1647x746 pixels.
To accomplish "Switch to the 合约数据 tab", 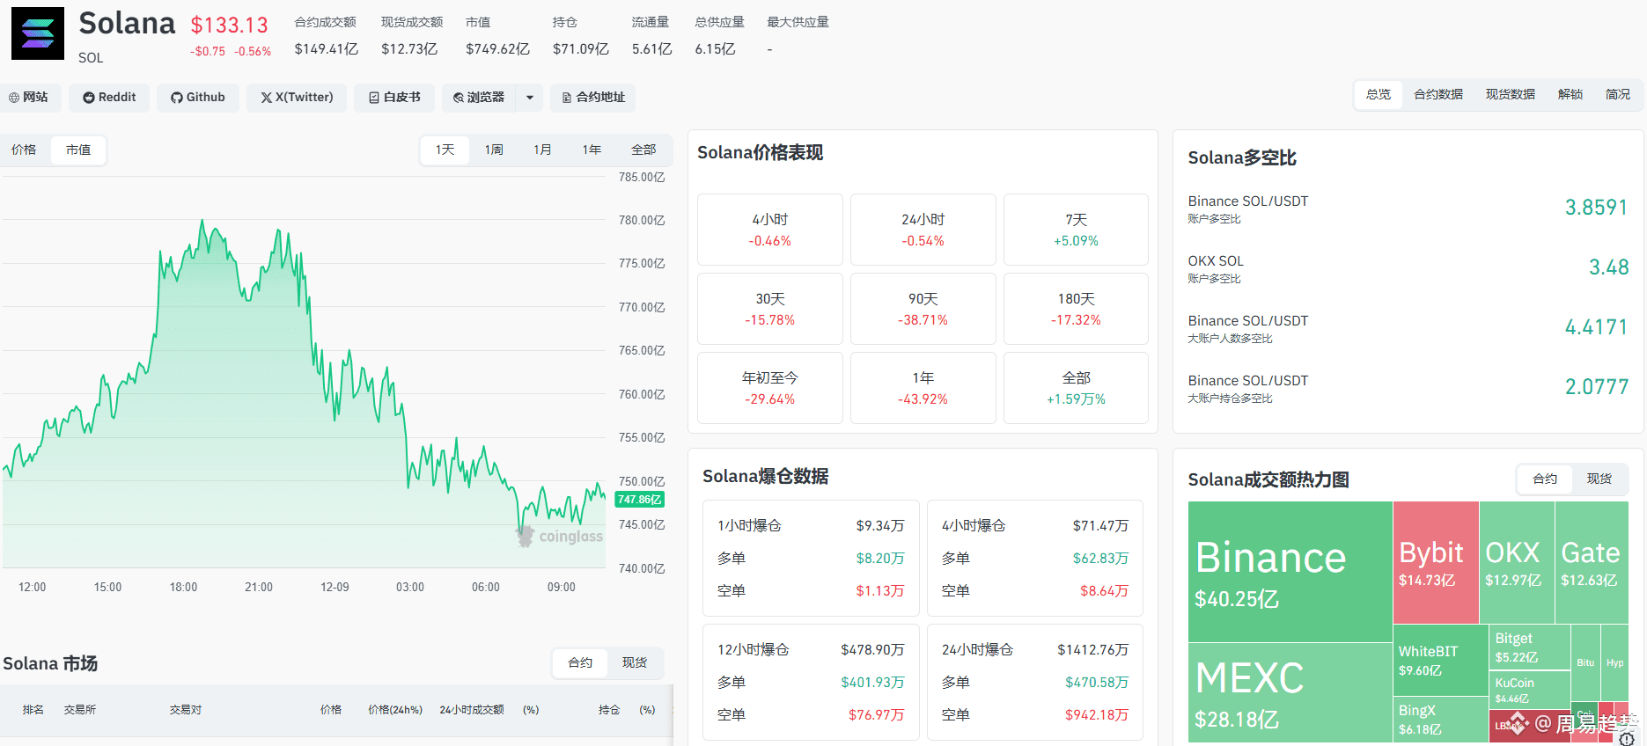I will point(1438,95).
